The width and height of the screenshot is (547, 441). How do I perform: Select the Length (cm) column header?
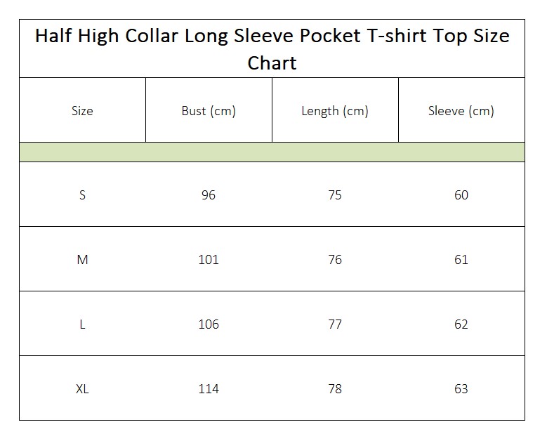pyautogui.click(x=335, y=111)
